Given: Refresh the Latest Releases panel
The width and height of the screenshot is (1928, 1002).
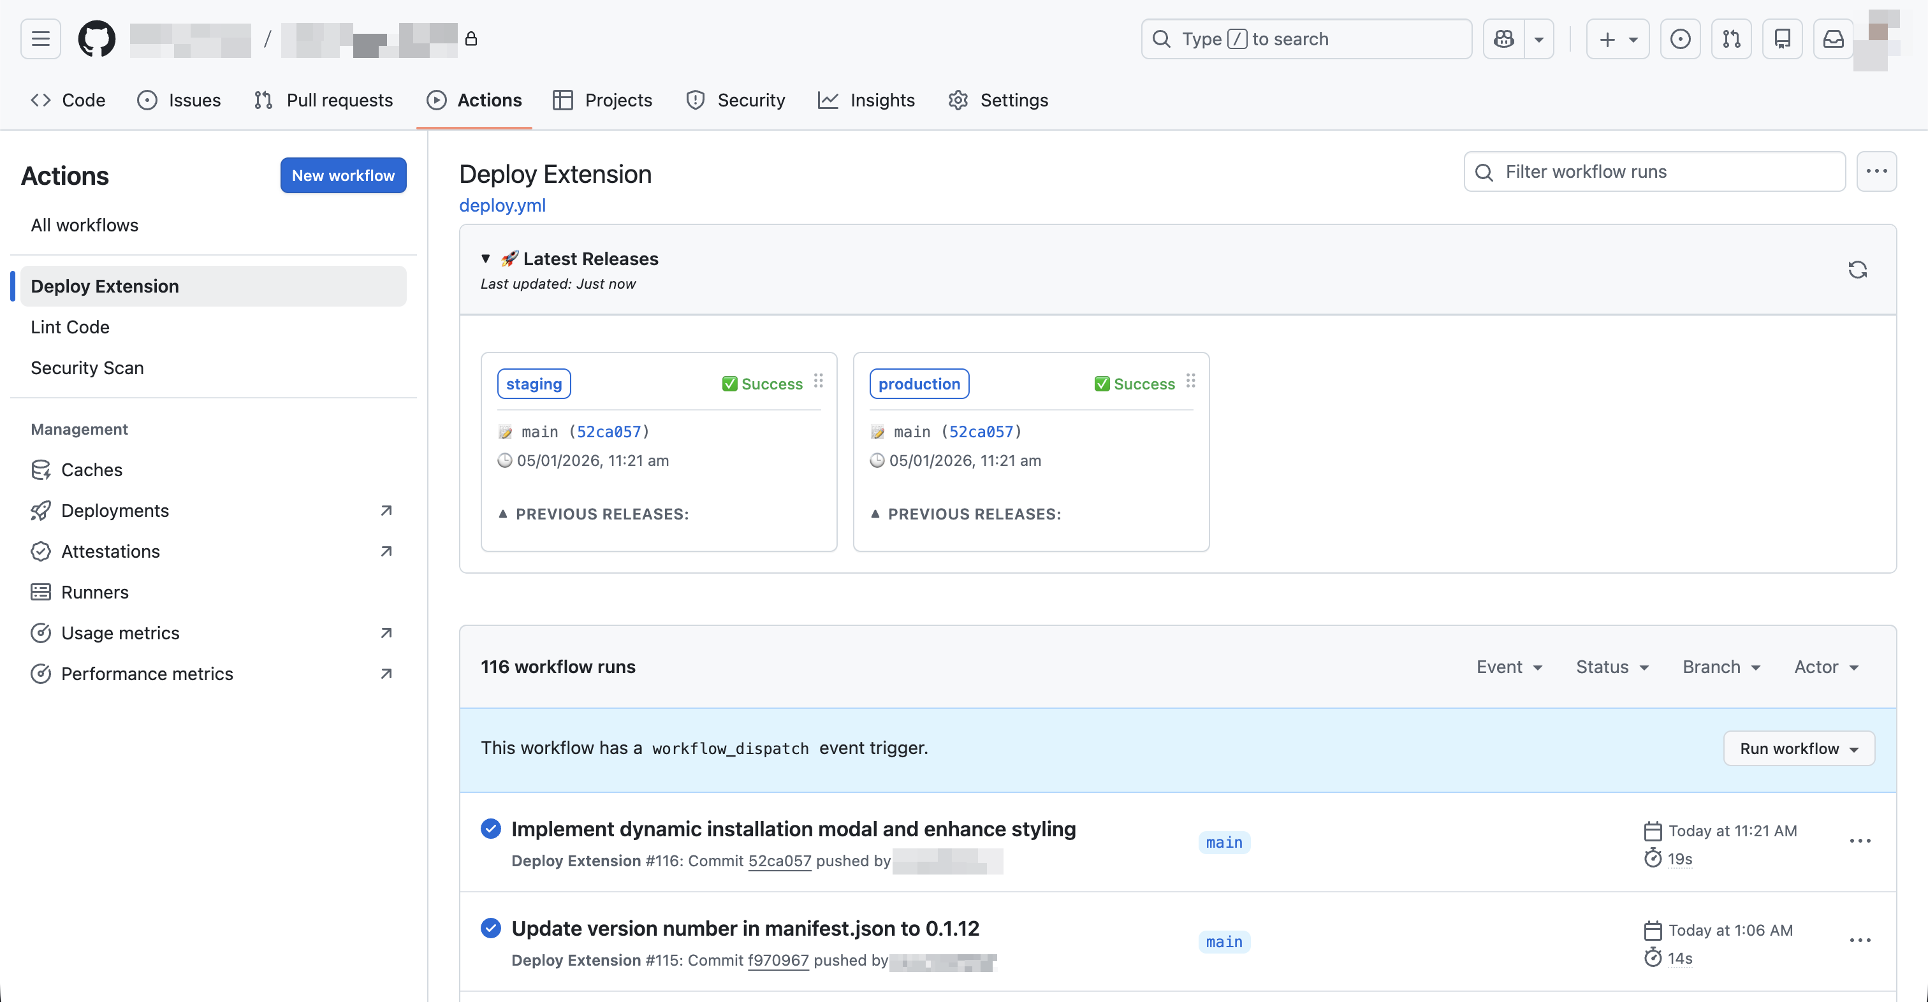Looking at the screenshot, I should pyautogui.click(x=1859, y=268).
